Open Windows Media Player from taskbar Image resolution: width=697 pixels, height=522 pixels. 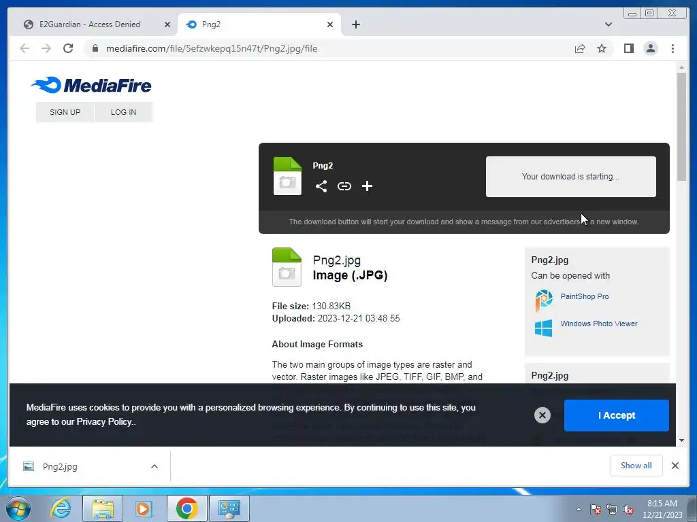click(144, 508)
